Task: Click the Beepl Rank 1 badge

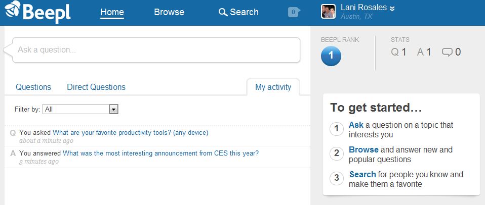Action: (x=331, y=56)
